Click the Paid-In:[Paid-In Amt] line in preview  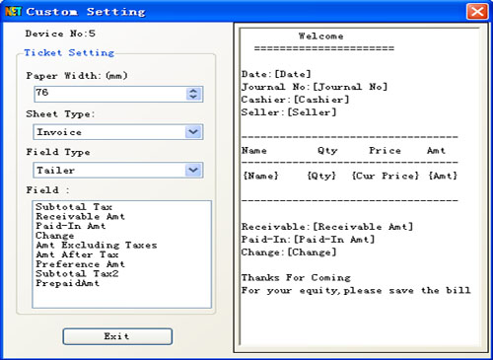[308, 240]
